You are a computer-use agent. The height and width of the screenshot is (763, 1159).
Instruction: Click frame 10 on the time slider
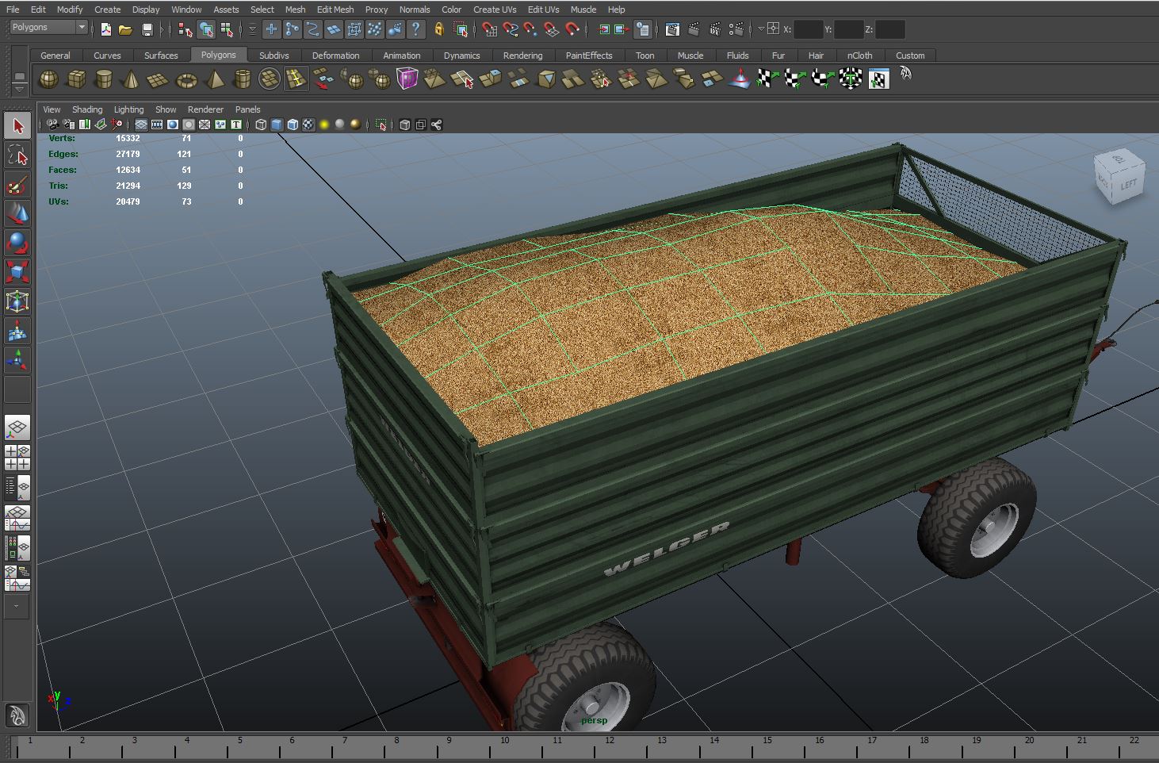pyautogui.click(x=504, y=741)
